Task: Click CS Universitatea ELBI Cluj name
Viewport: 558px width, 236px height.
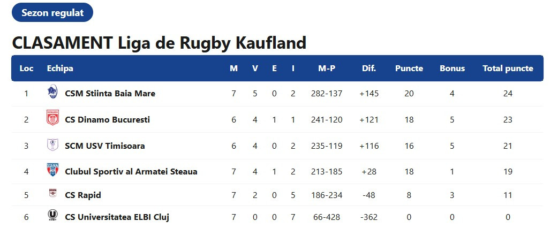Action: [117, 217]
